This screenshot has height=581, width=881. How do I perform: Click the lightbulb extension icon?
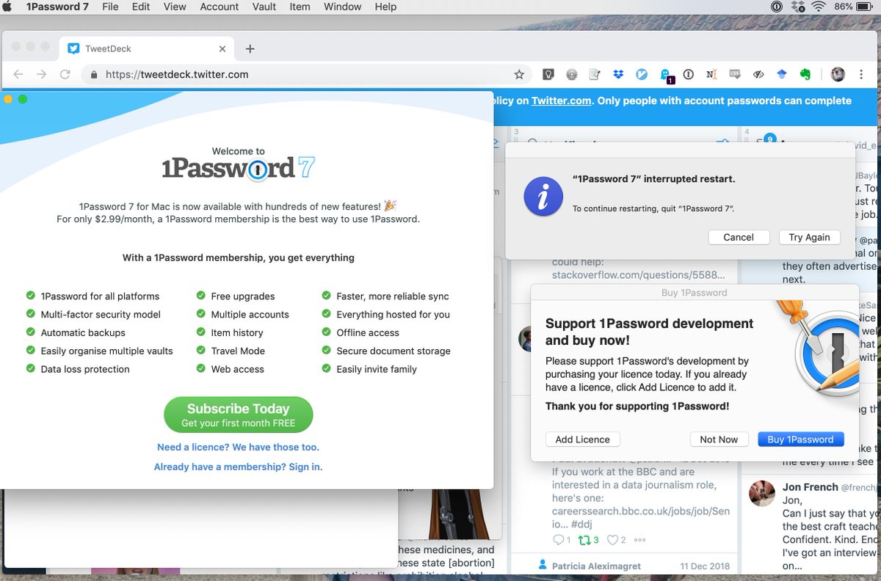[548, 74]
